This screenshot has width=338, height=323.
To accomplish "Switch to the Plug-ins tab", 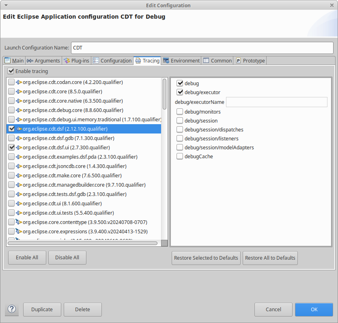I will [x=77, y=60].
